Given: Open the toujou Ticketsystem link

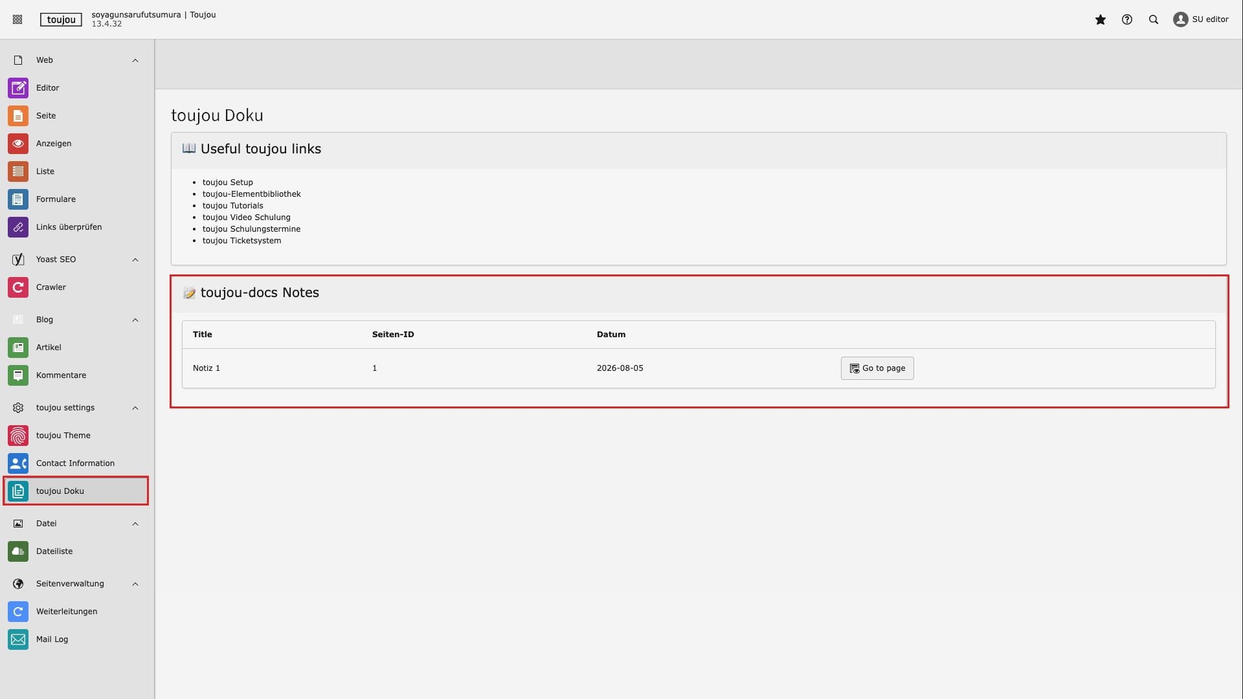Looking at the screenshot, I should point(242,241).
